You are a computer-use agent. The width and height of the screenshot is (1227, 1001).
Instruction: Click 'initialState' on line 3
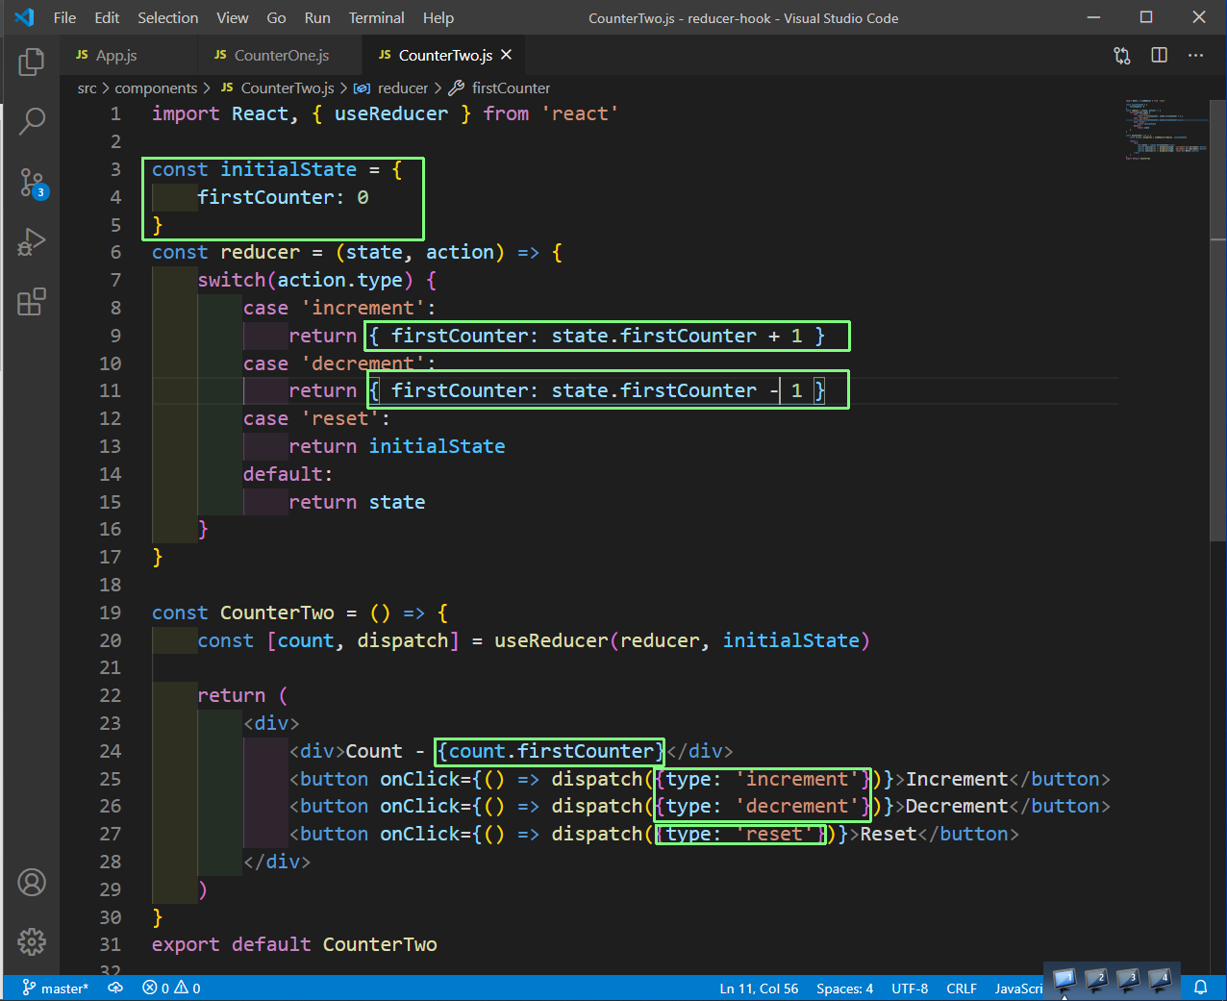(288, 169)
